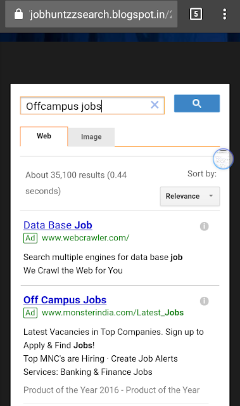Screen dimensions: 240x406
Task: Click the Ad badge under Off Campus Jobs
Action: point(30,313)
